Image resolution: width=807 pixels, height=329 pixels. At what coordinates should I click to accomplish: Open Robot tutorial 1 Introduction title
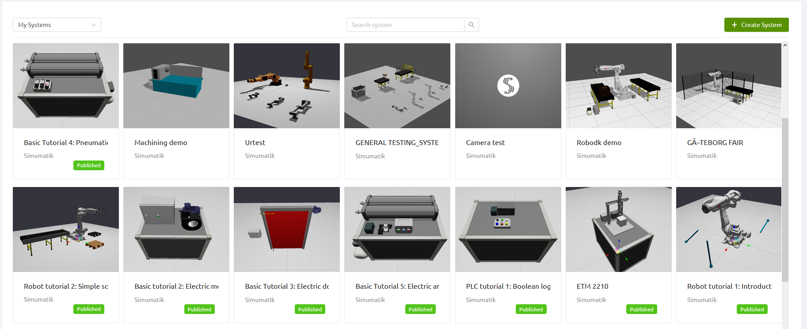pos(729,286)
